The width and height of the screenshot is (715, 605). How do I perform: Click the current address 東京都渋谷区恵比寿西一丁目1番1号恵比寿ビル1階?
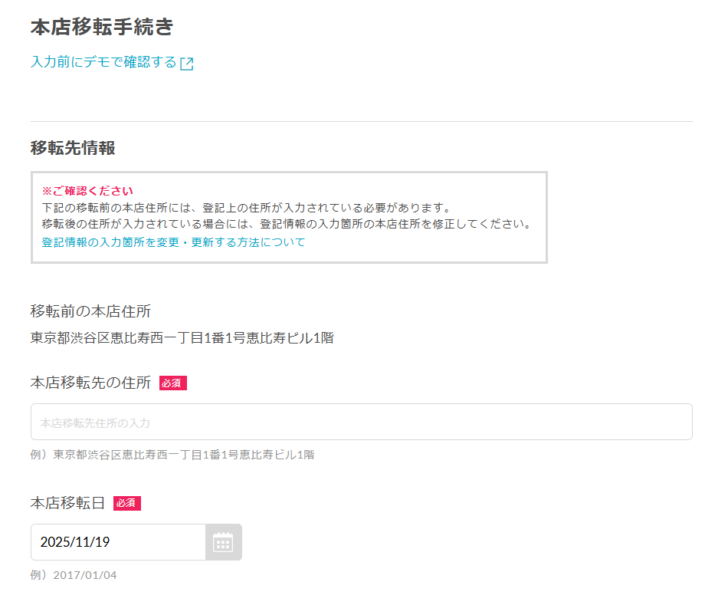(182, 337)
